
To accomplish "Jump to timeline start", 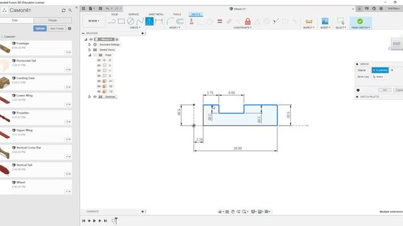I will click(84, 220).
